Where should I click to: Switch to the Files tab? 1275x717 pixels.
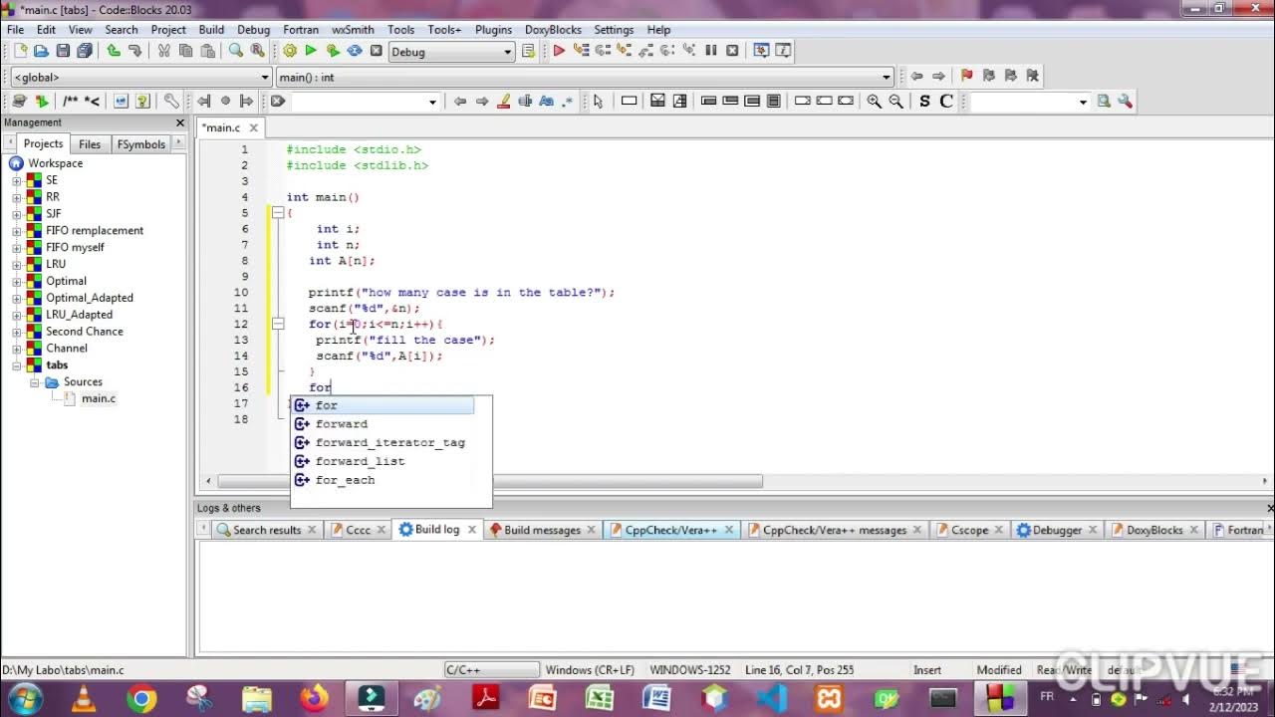pos(90,144)
